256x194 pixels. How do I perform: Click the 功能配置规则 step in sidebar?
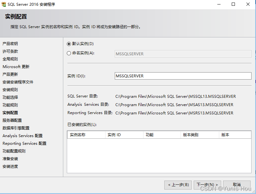(14, 151)
